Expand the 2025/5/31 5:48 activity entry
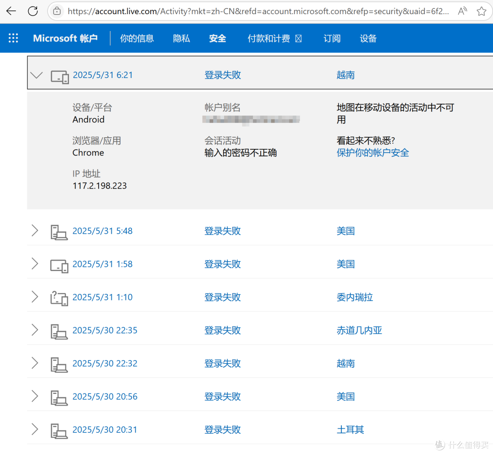The image size is (493, 455). (x=35, y=230)
